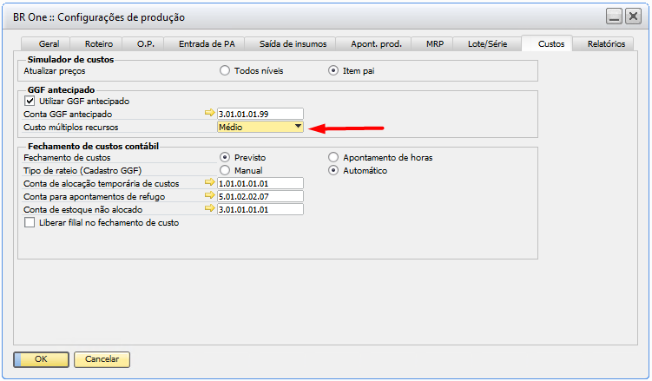Open link arrow for Conta GGF antecipado

click(209, 113)
